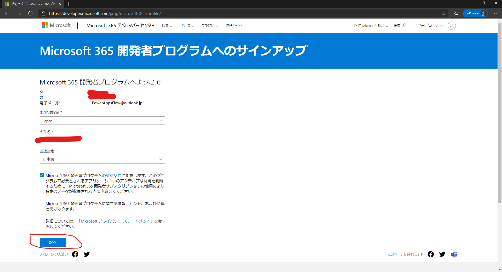The width and height of the screenshot is (502, 272).
Task: Click the 検索 magnifier icon
Action: pos(404,25)
